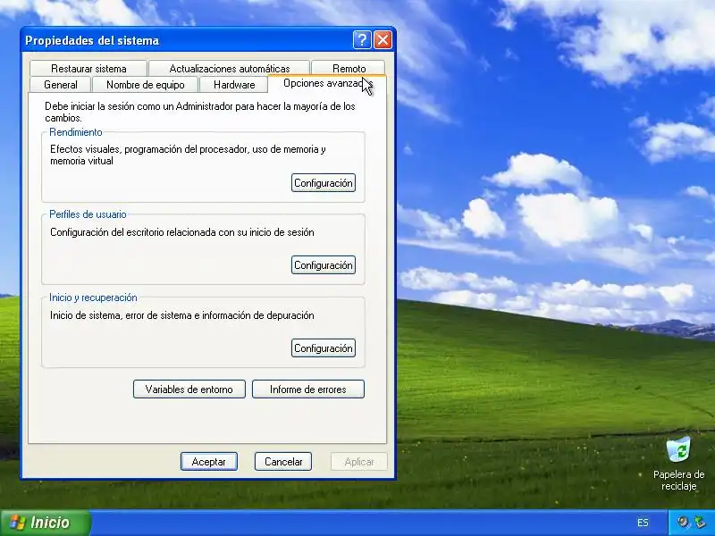This screenshot has width=715, height=536.
Task: Open the Inicio start menu
Action: (x=46, y=523)
